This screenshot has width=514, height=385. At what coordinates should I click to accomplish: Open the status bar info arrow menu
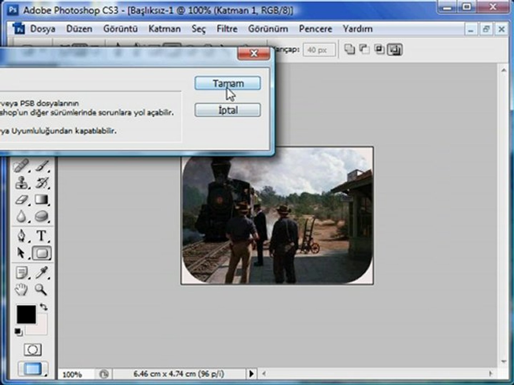pos(251,374)
